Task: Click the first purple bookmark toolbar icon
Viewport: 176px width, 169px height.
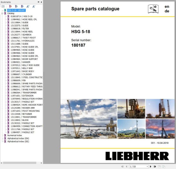Action: coord(10,6)
